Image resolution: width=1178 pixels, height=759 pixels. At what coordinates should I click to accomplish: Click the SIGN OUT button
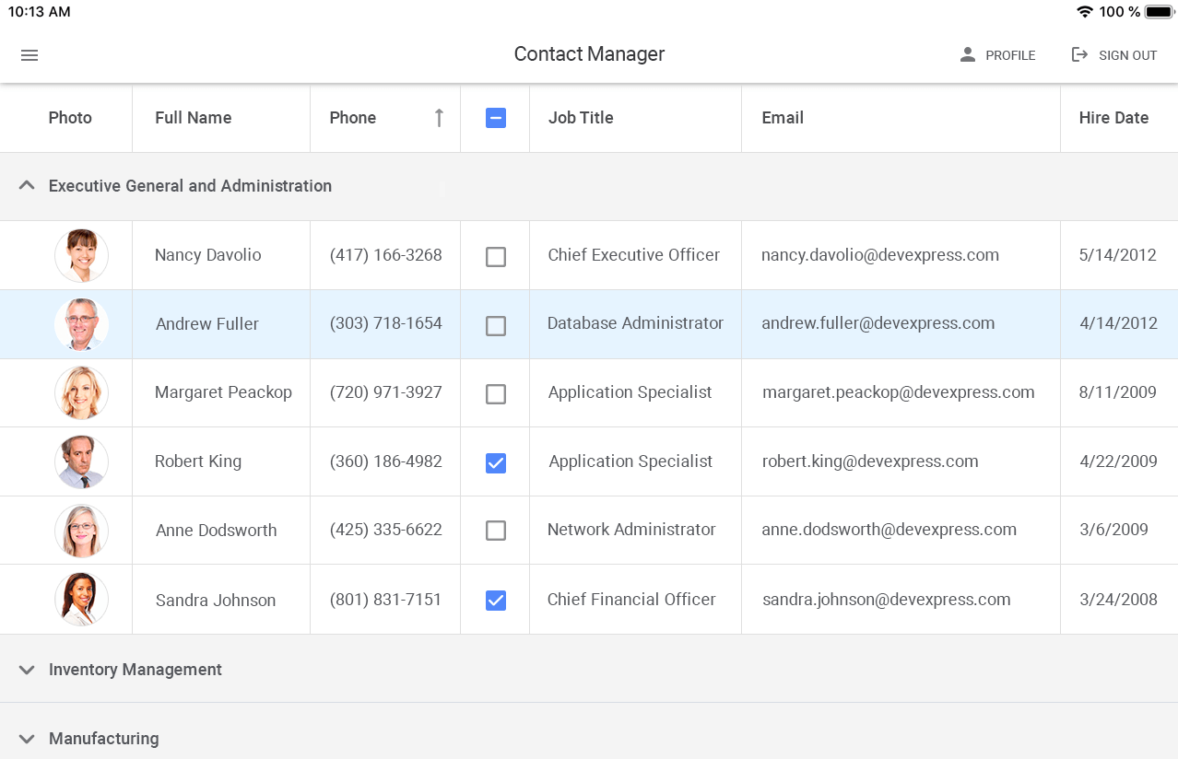click(x=1128, y=54)
